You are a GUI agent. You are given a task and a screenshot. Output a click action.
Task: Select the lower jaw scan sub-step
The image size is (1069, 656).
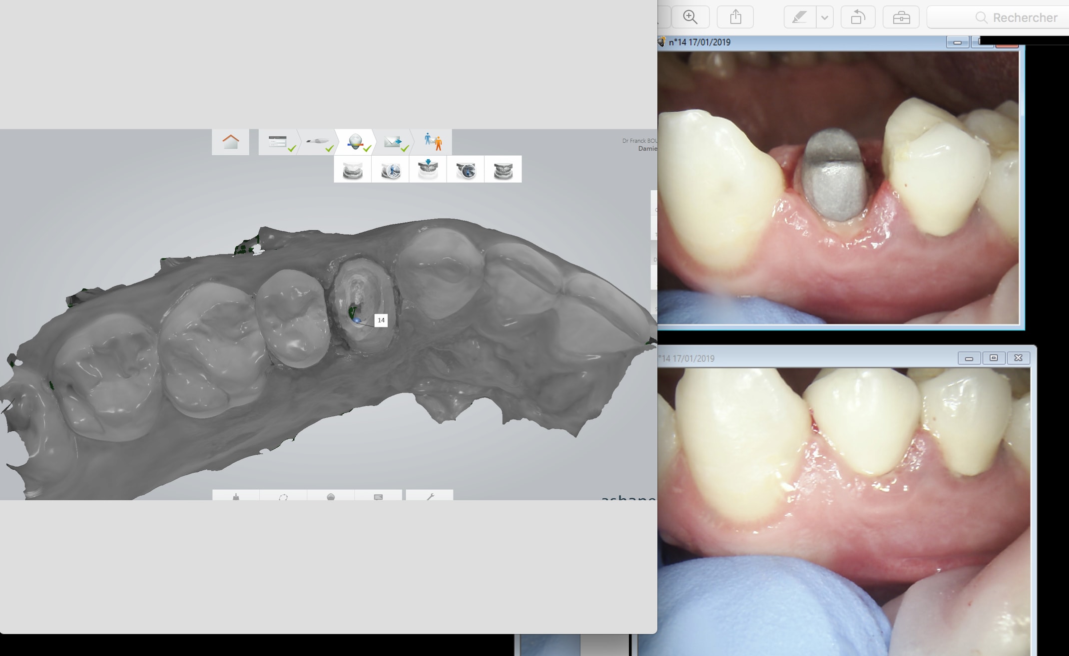pyautogui.click(x=353, y=170)
